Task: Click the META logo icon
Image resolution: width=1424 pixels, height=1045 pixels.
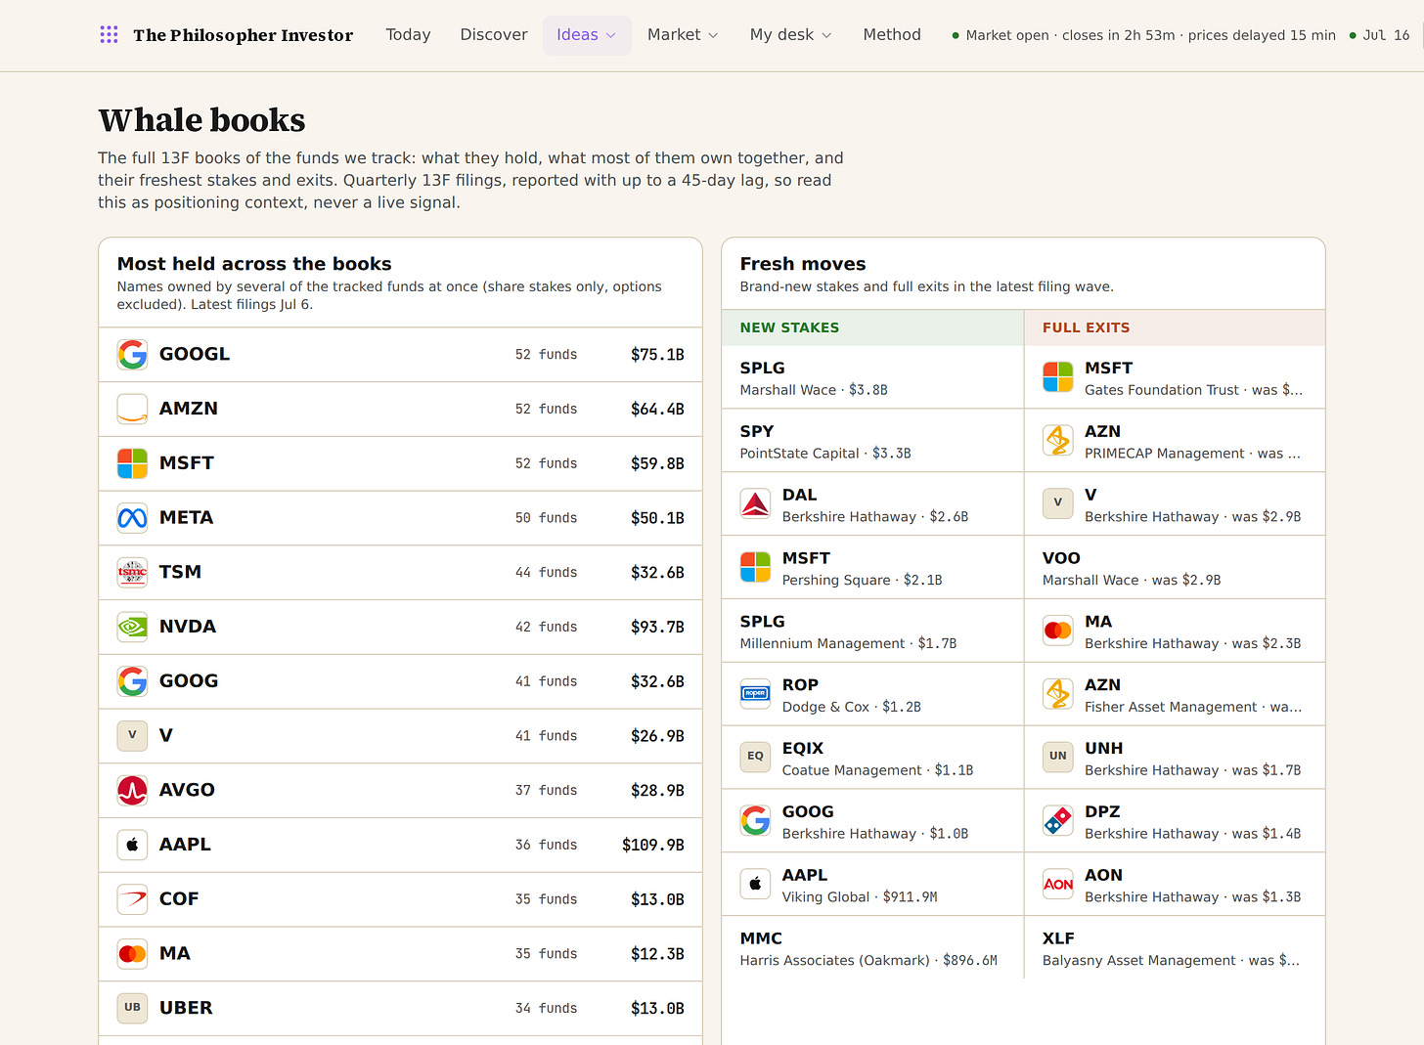Action: (x=132, y=518)
